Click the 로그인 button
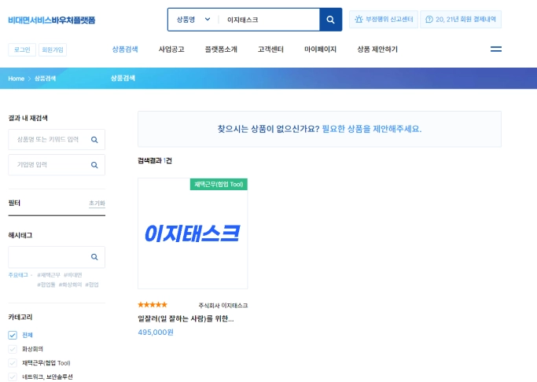Screen dimensions: 537x382 pyautogui.click(x=22, y=50)
